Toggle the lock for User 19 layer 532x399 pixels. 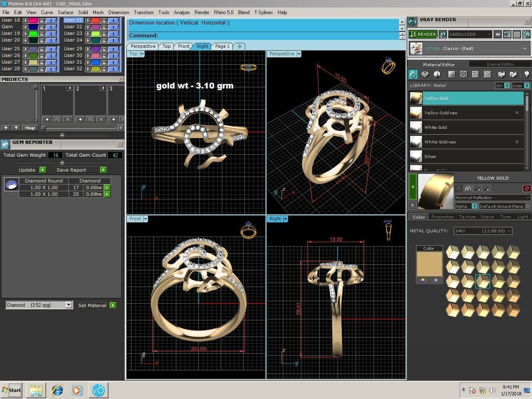click(42, 34)
